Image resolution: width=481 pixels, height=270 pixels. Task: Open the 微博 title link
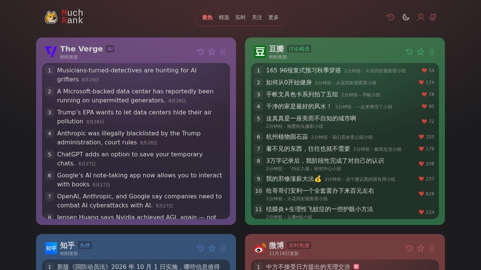point(277,245)
